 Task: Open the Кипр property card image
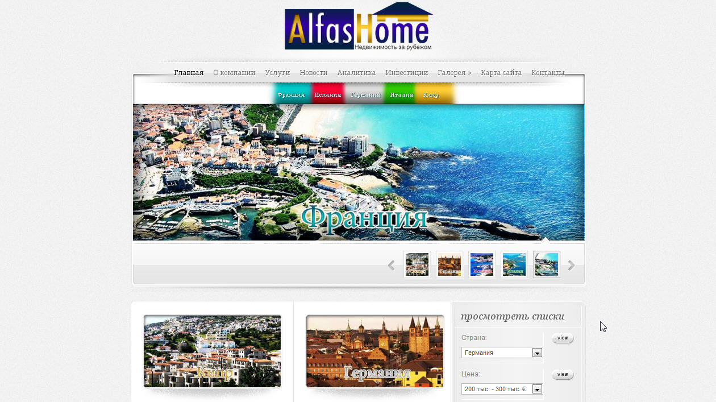click(x=213, y=351)
